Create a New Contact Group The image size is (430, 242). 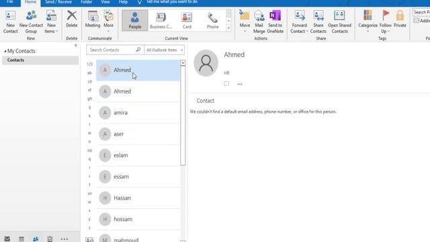pyautogui.click(x=31, y=22)
